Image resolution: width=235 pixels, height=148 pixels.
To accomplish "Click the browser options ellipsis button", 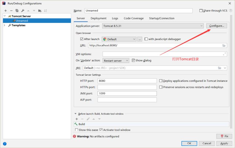I will (x=140, y=39).
